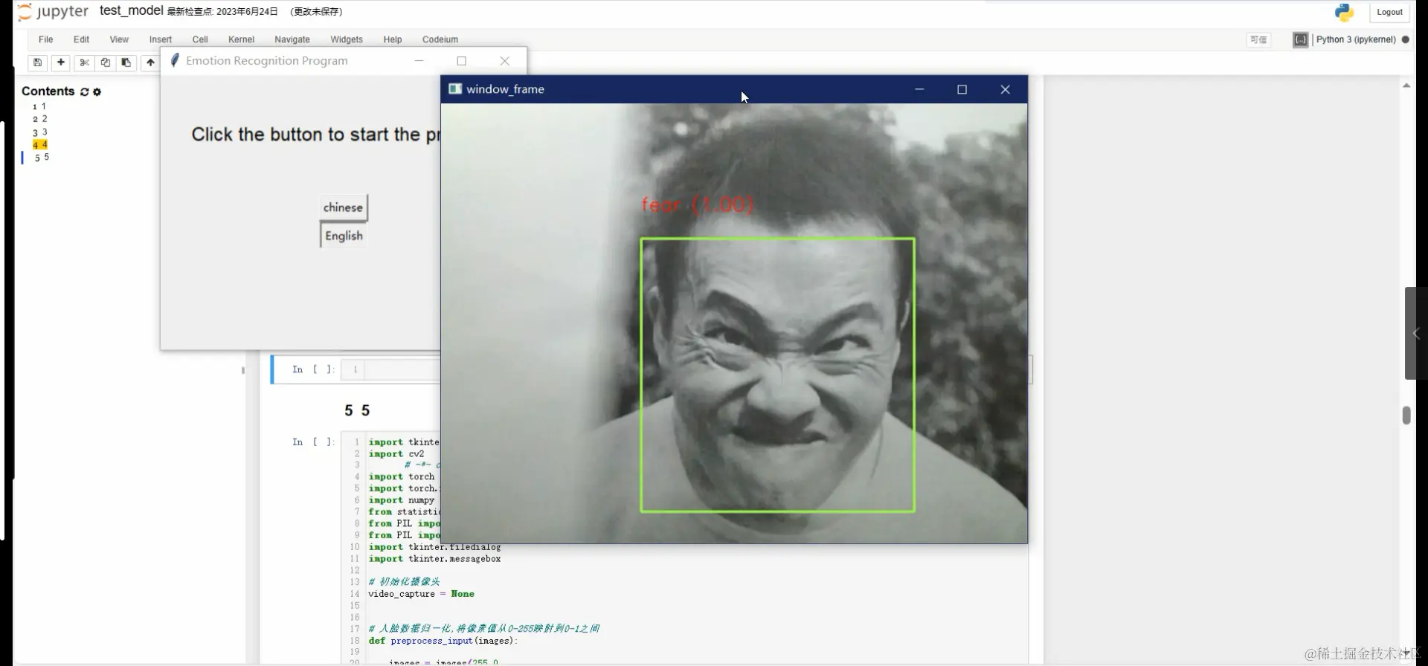
Task: Click the window_frame title bar icon
Action: [455, 89]
